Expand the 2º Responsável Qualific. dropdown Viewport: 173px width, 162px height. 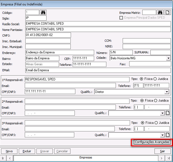[163, 113]
